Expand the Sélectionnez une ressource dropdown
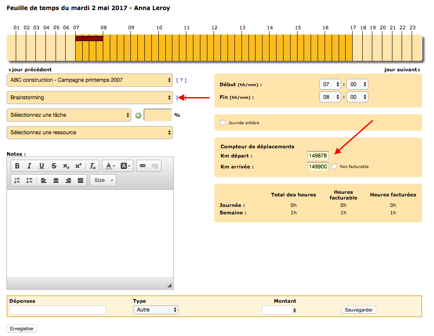Image resolution: width=434 pixels, height=336 pixels. [x=90, y=133]
